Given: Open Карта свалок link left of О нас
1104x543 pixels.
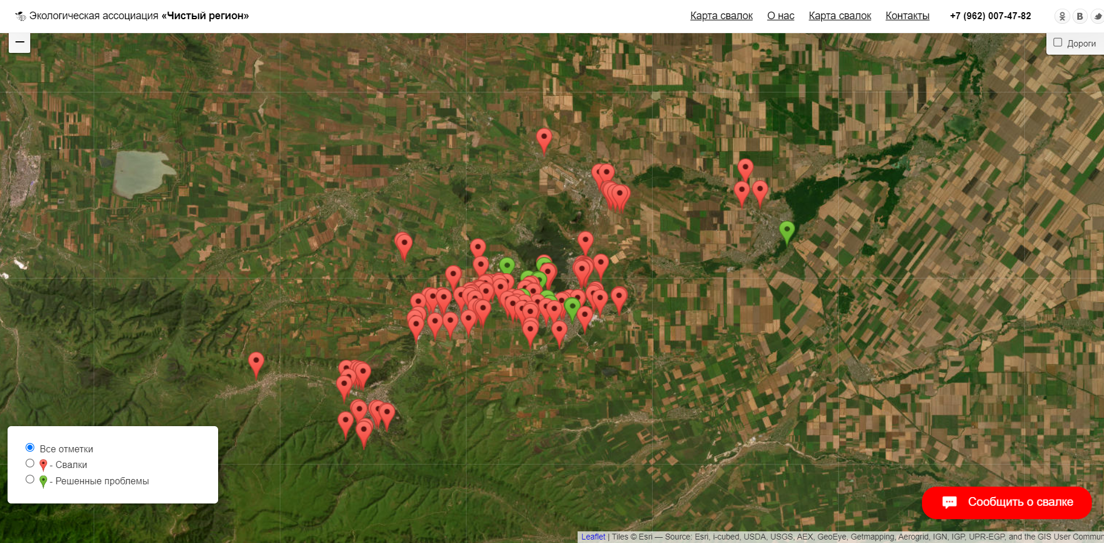Looking at the screenshot, I should tap(721, 16).
